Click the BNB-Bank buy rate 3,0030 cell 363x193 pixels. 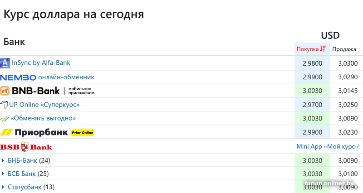(312, 91)
